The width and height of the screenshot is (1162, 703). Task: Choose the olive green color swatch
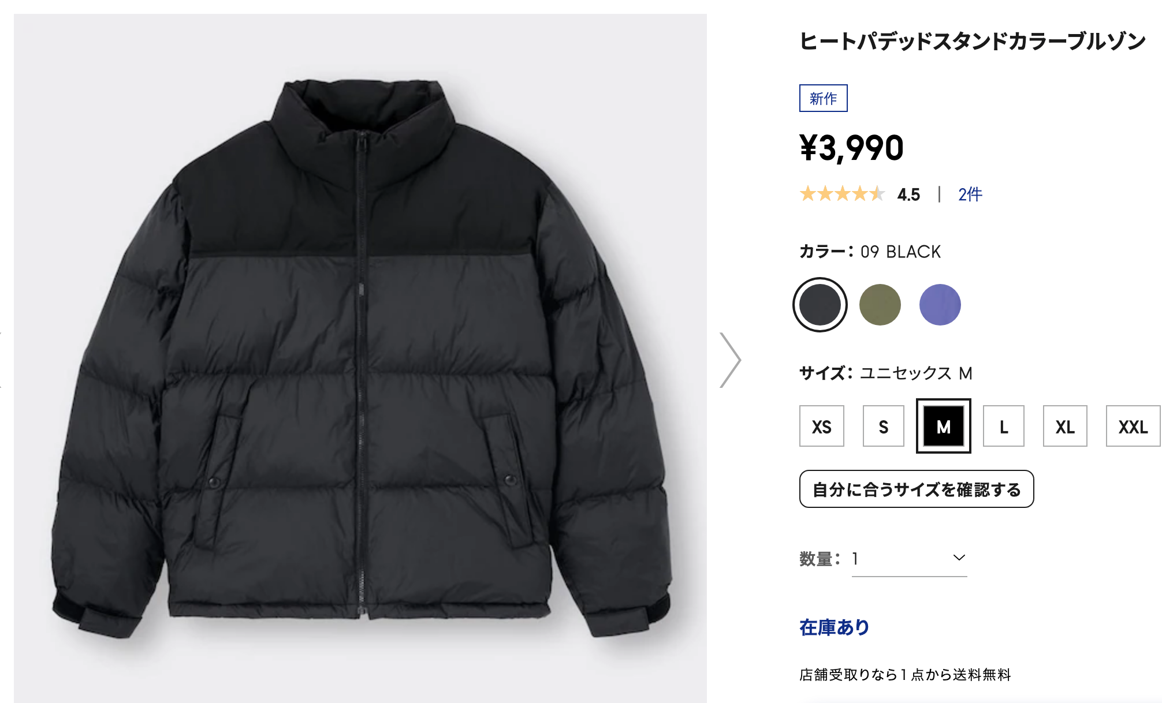880,305
